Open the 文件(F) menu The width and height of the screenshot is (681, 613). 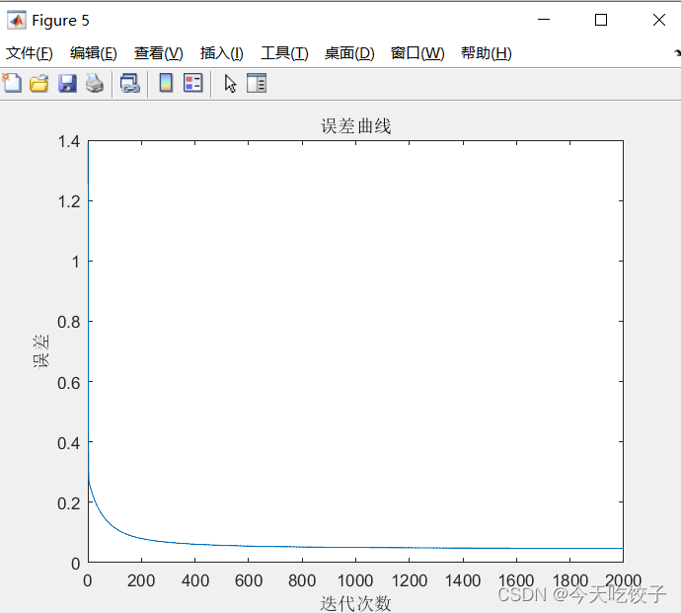click(29, 53)
